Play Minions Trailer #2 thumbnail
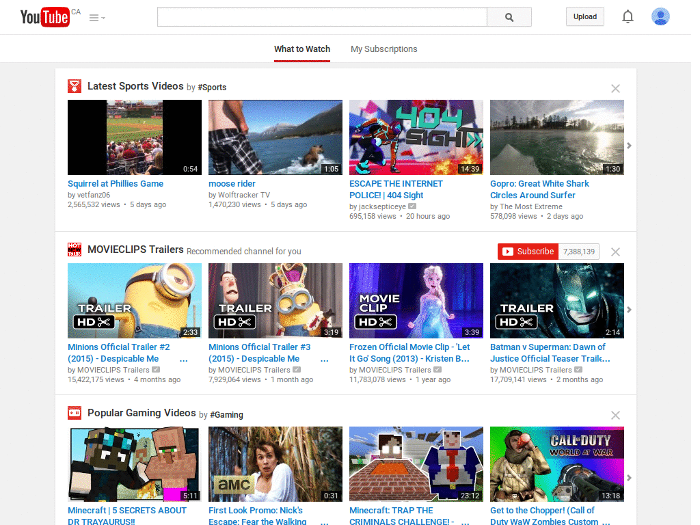The width and height of the screenshot is (700, 525). pyautogui.click(x=135, y=301)
